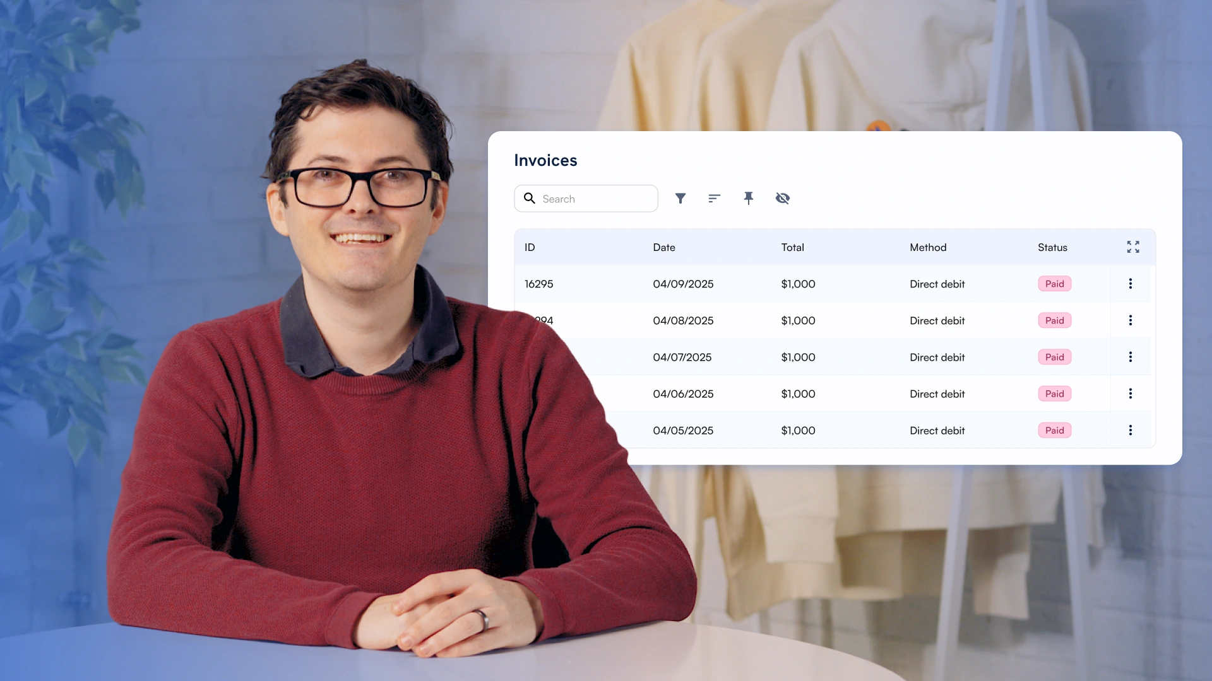The image size is (1212, 681).
Task: Click the Status column header
Action: [x=1052, y=247]
